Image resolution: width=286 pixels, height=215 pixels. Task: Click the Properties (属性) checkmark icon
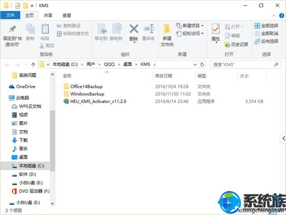(x=215, y=29)
